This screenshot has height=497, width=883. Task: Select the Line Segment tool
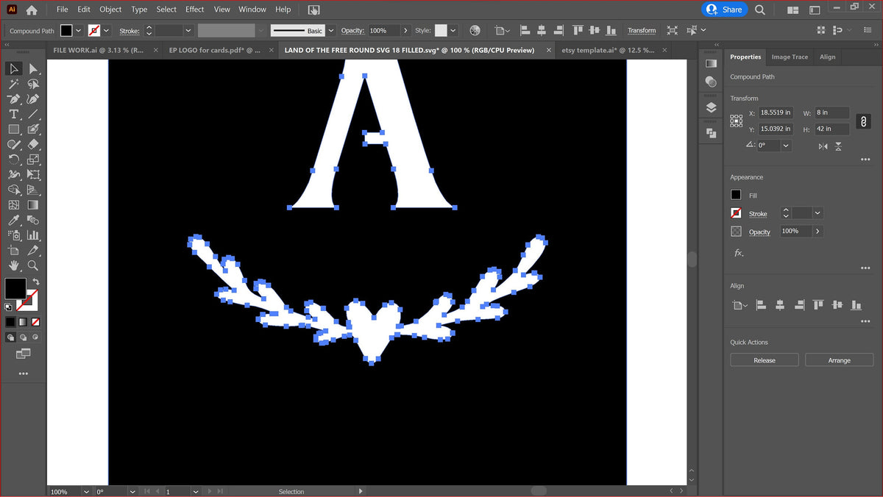click(33, 114)
